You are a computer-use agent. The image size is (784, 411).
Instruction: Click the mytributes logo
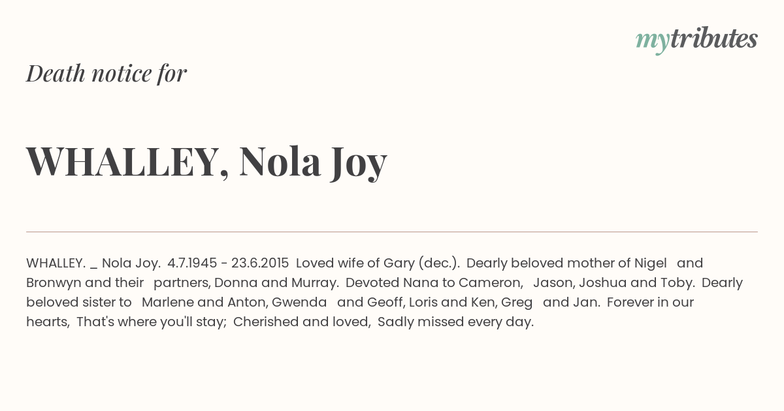[x=696, y=40]
